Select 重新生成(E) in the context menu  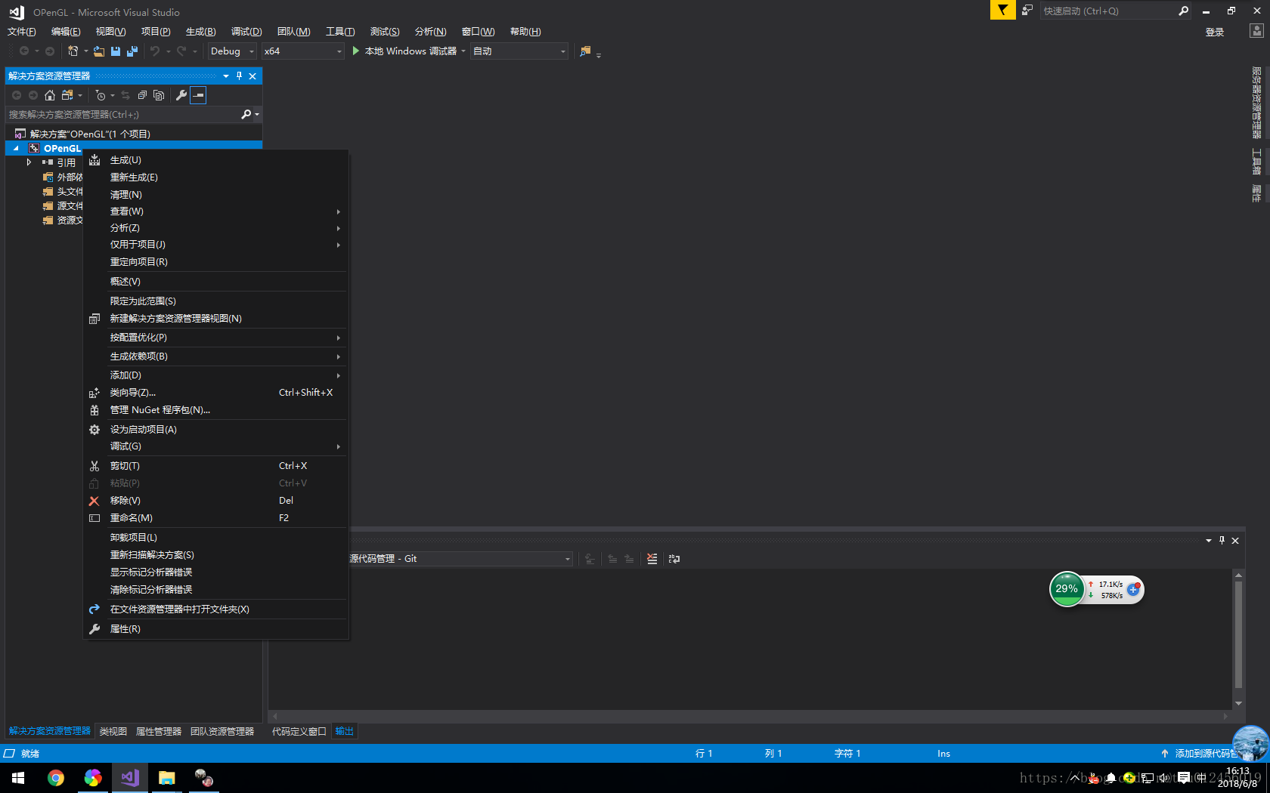pyautogui.click(x=216, y=177)
